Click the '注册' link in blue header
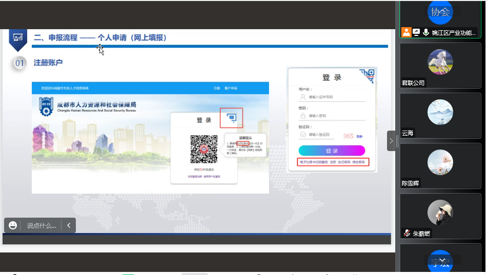 (x=217, y=88)
